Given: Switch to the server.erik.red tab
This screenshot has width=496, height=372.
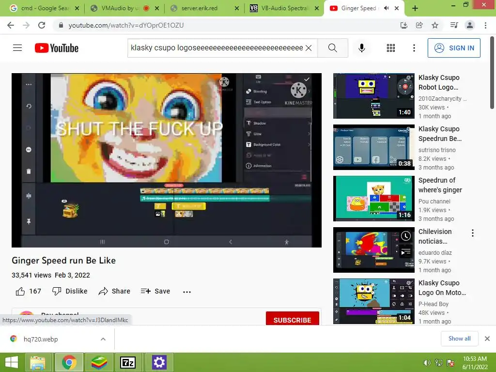Looking at the screenshot, I should coord(199,8).
